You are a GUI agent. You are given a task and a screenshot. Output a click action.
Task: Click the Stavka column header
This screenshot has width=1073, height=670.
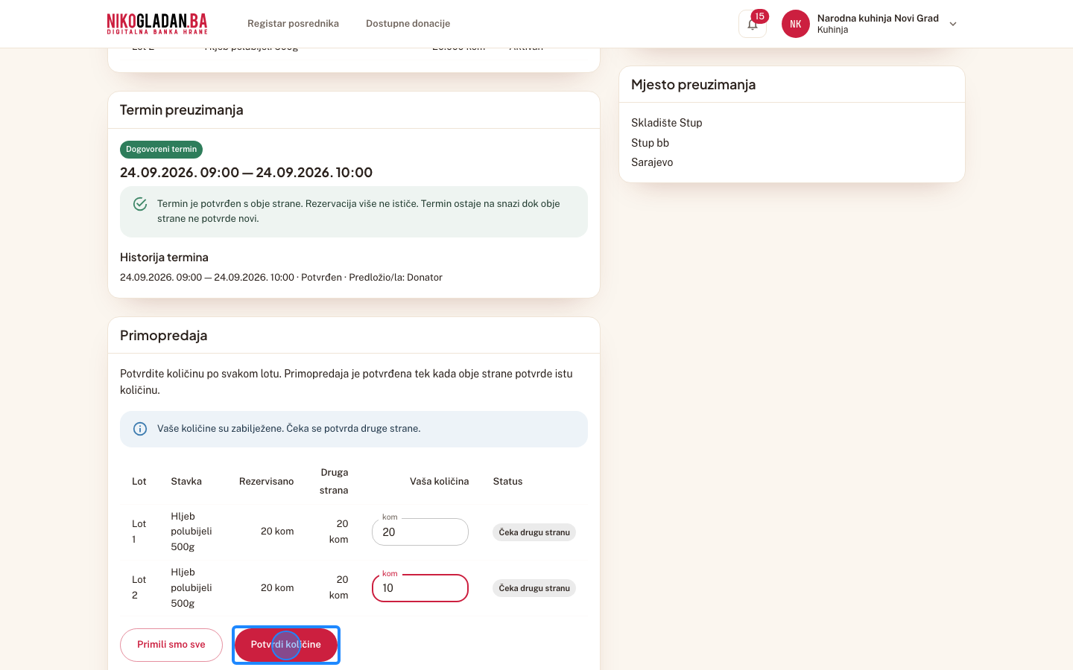[186, 482]
